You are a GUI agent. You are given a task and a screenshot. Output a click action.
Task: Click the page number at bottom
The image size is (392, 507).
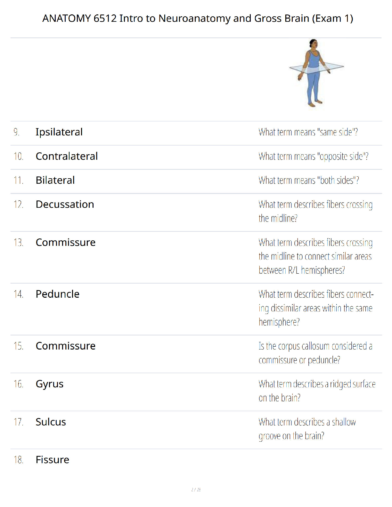pos(196,489)
